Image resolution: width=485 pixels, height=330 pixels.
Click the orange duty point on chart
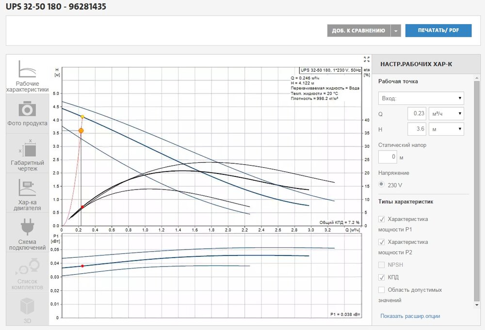click(81, 131)
